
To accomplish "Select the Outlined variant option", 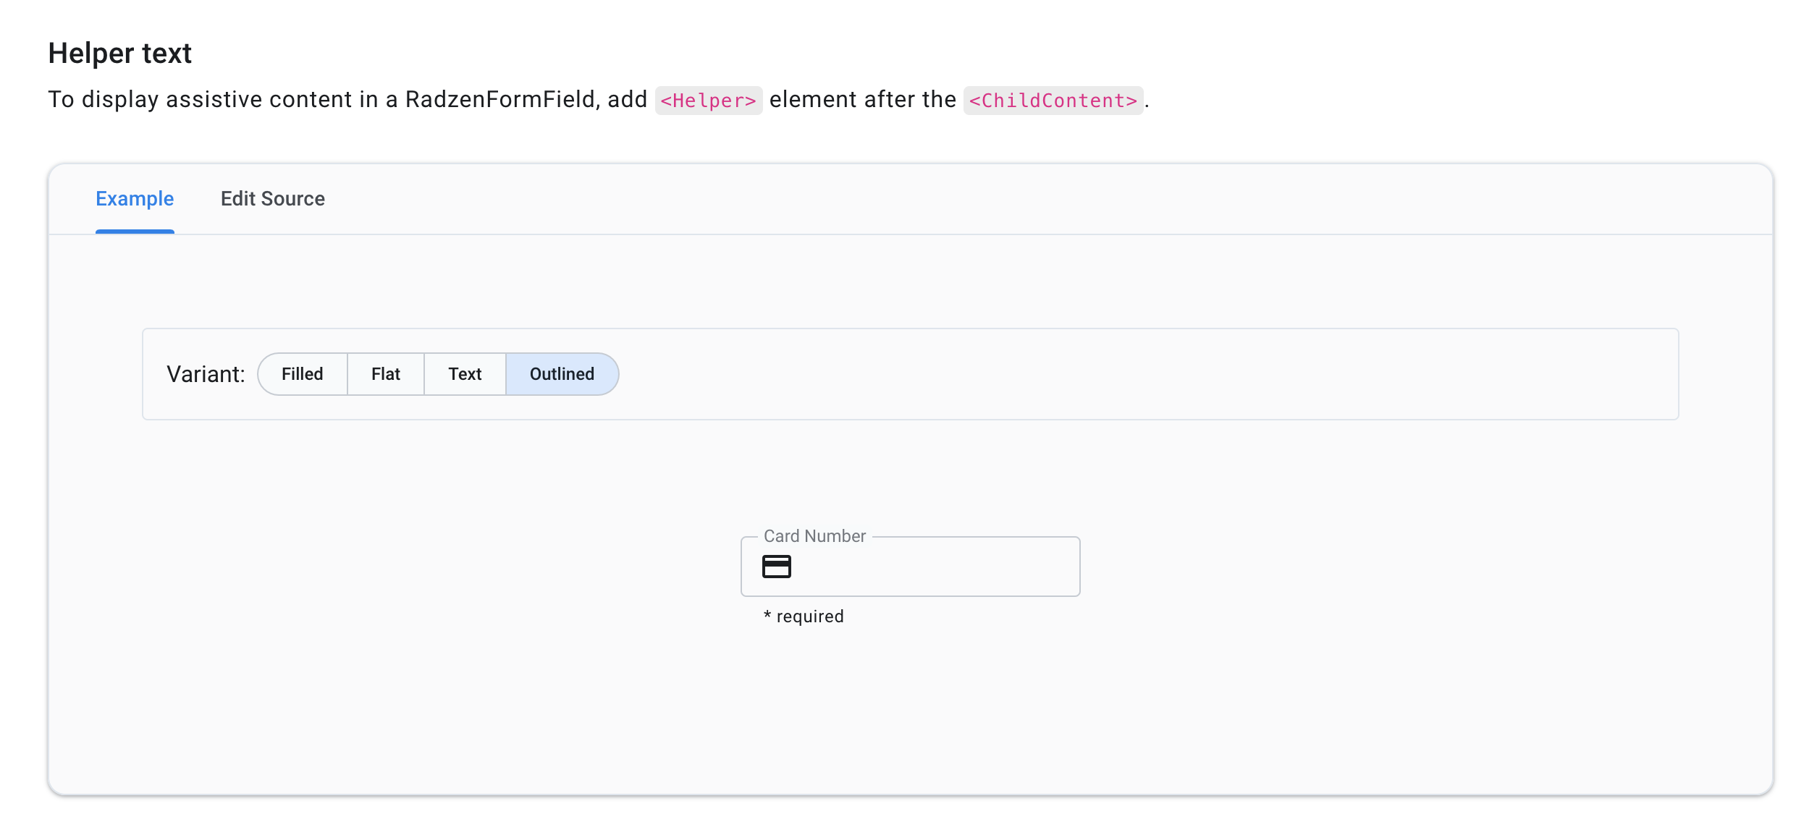I will [562, 373].
